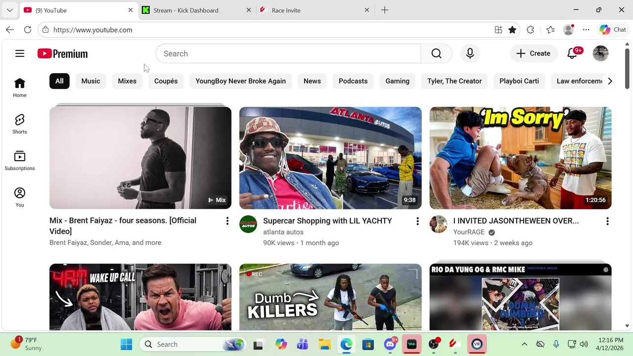Open the You section in sidebar
633x356 pixels.
[20, 197]
